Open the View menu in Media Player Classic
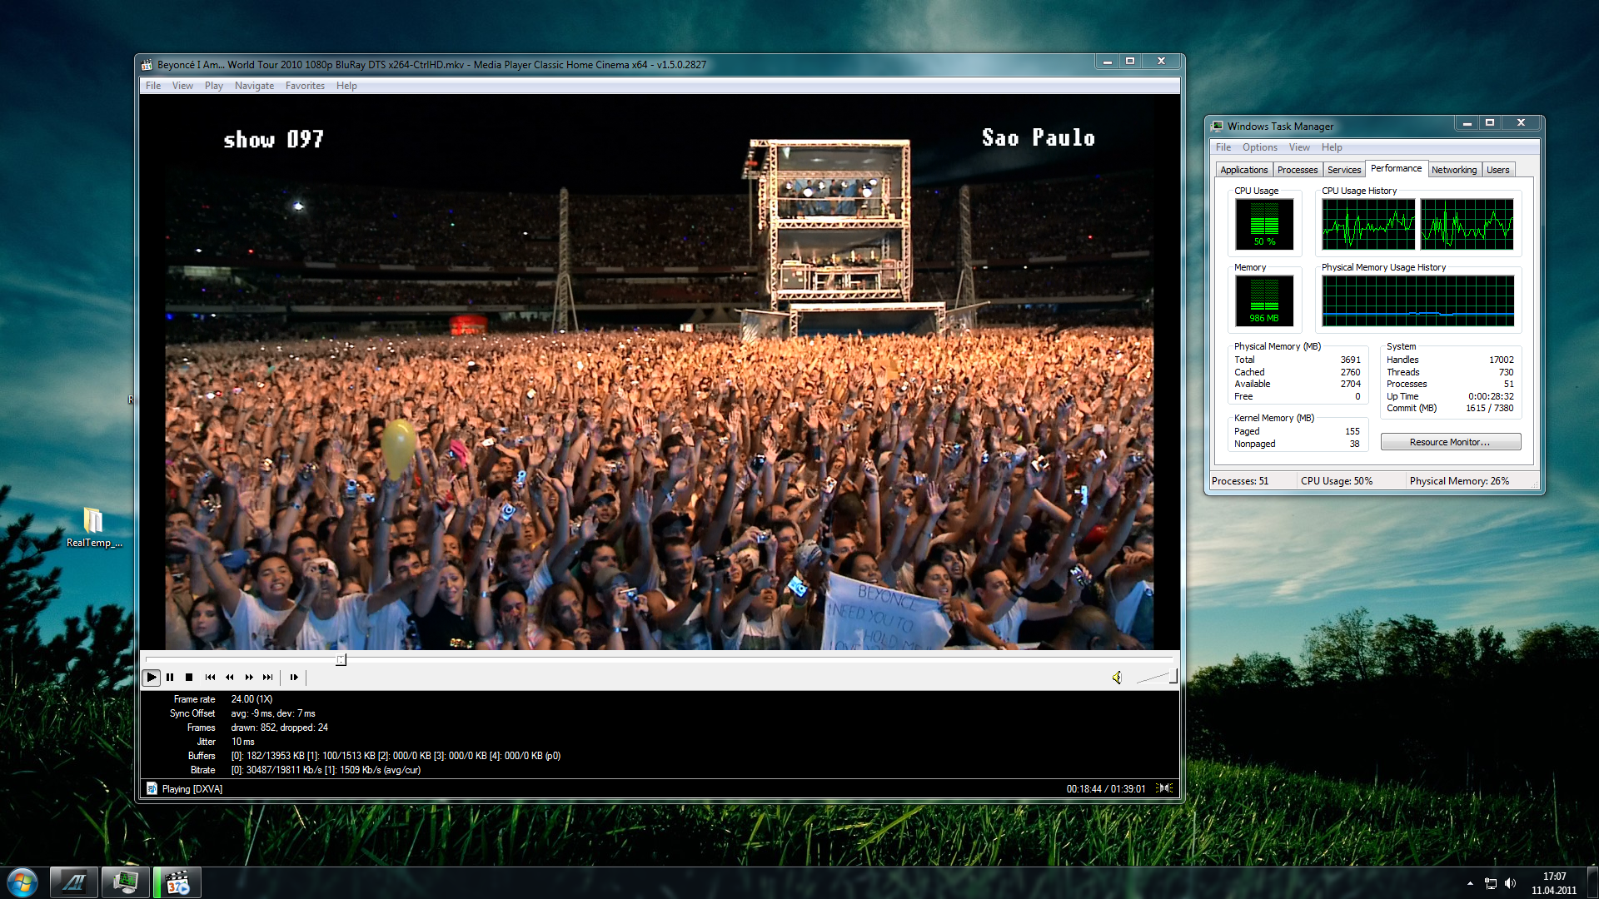1599x899 pixels. [182, 86]
